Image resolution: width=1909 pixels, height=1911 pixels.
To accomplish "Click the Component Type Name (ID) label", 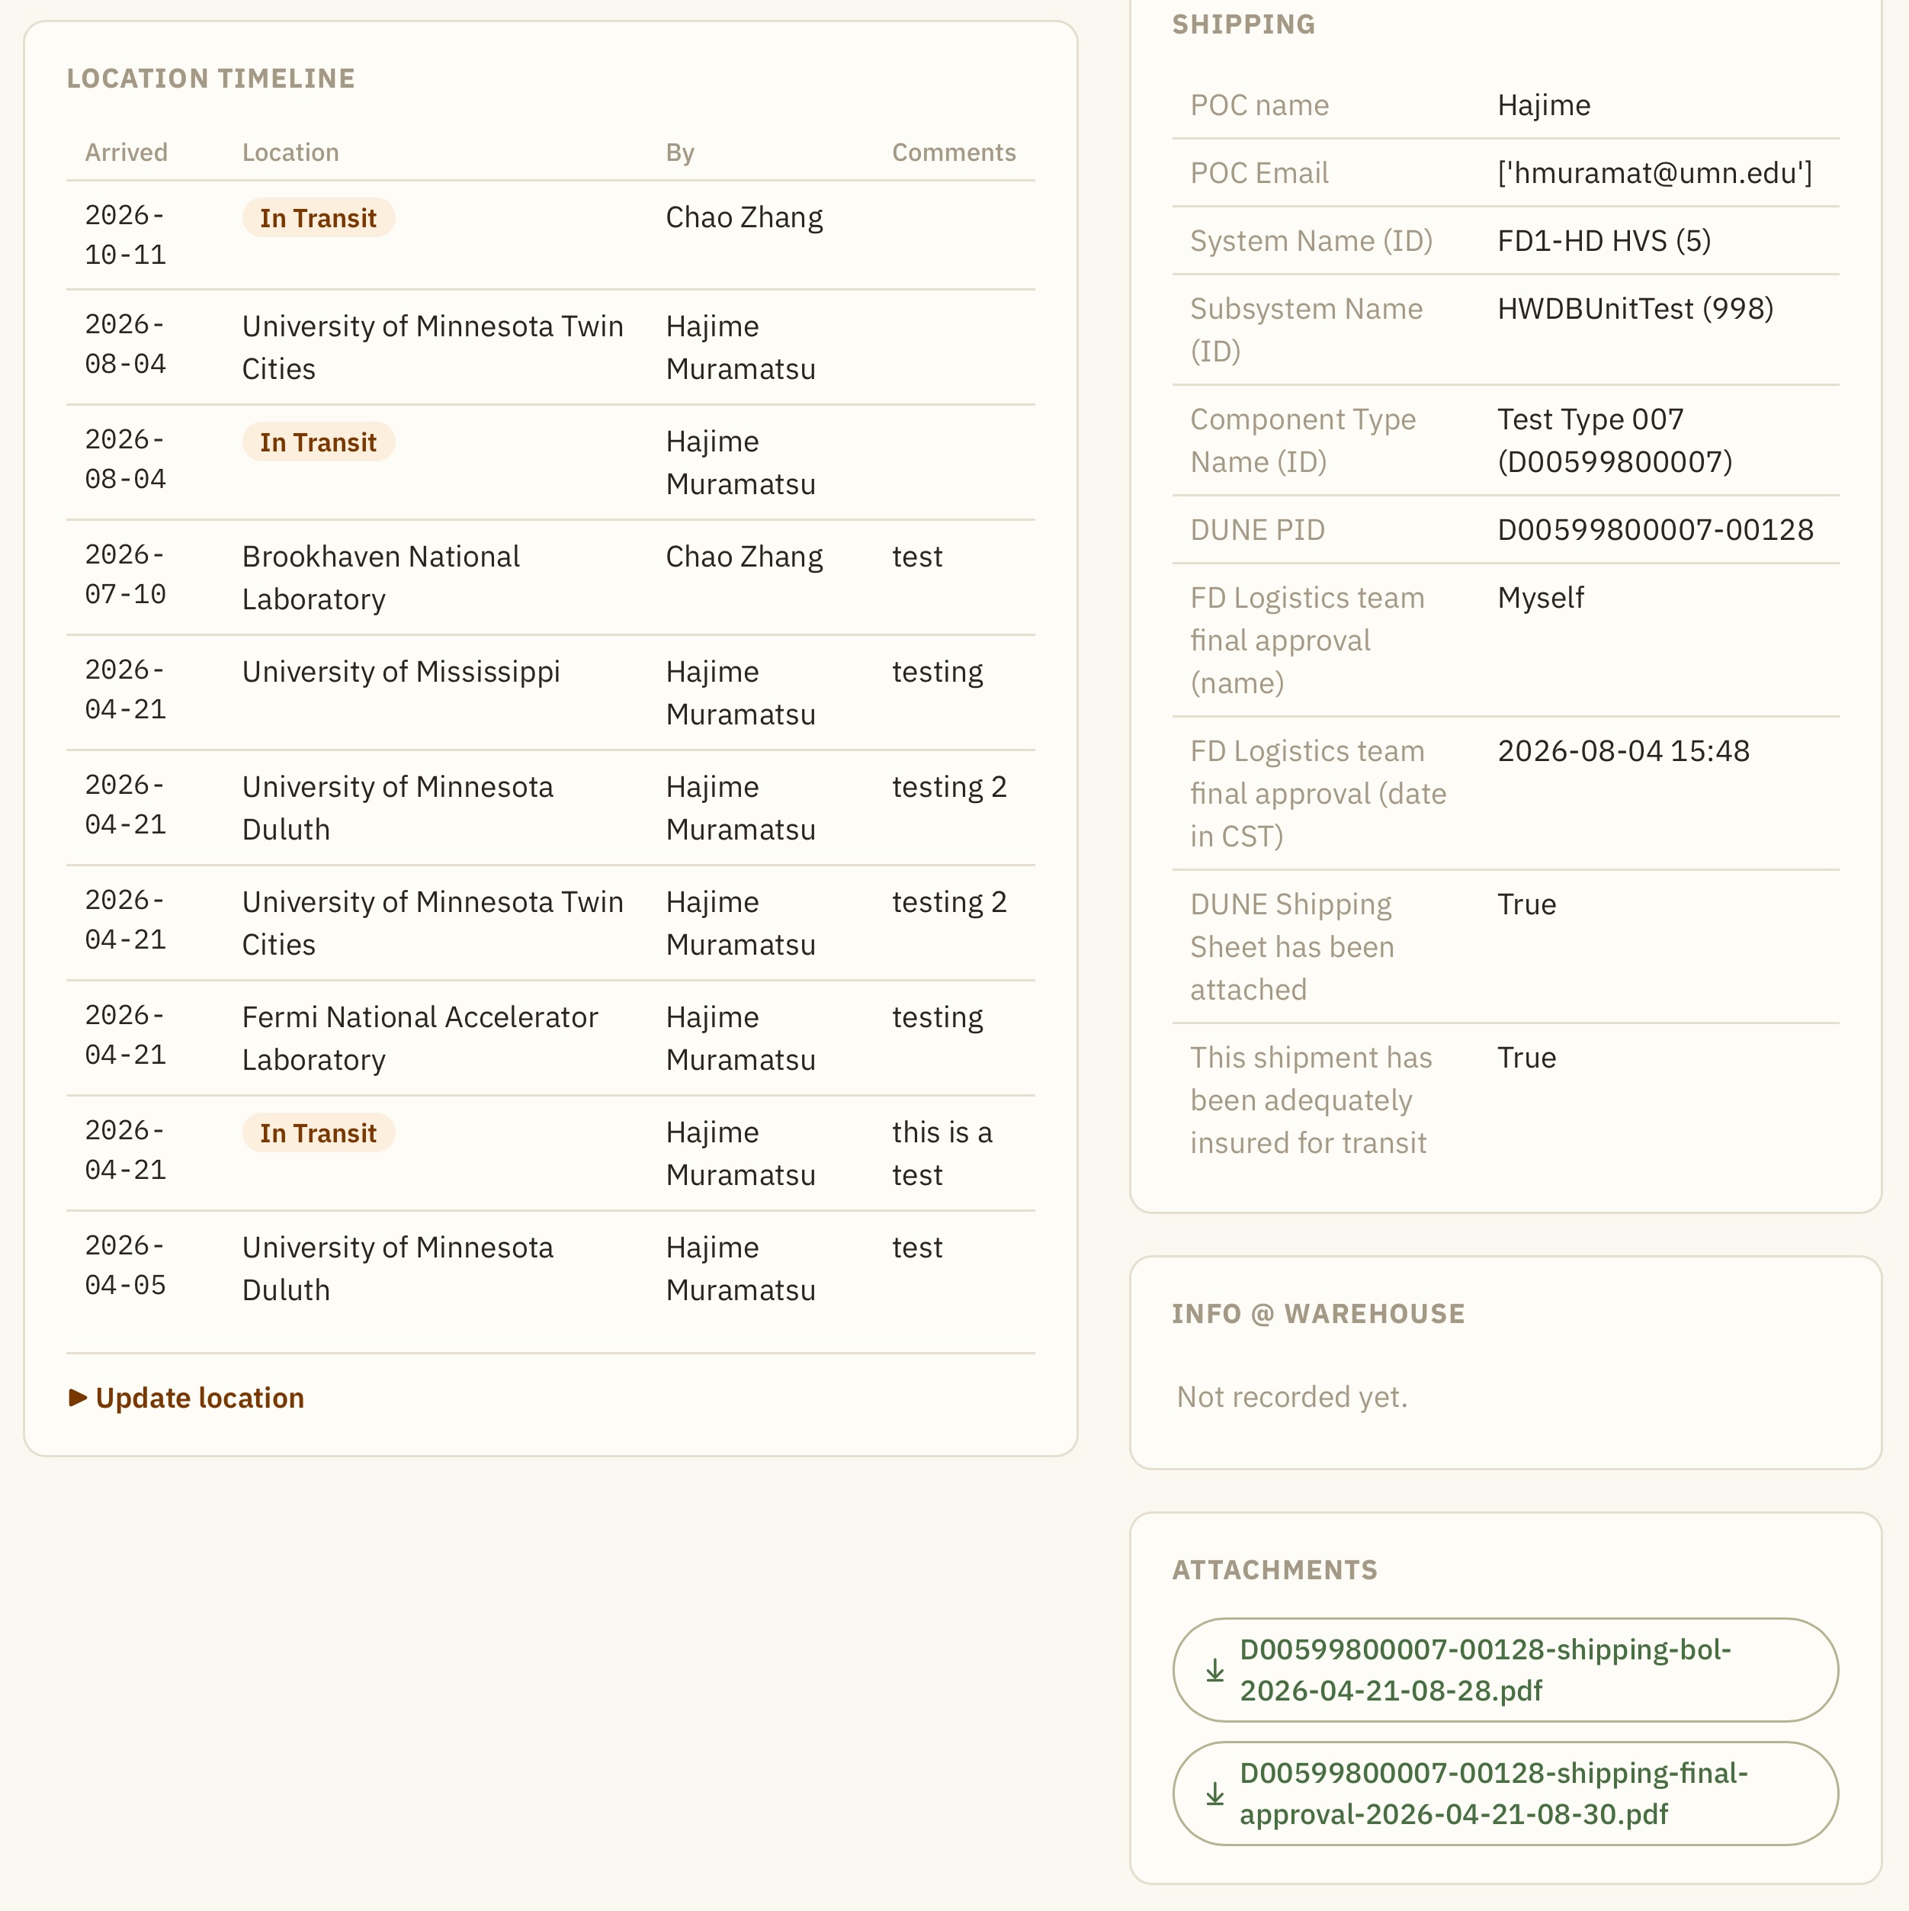I will point(1303,440).
